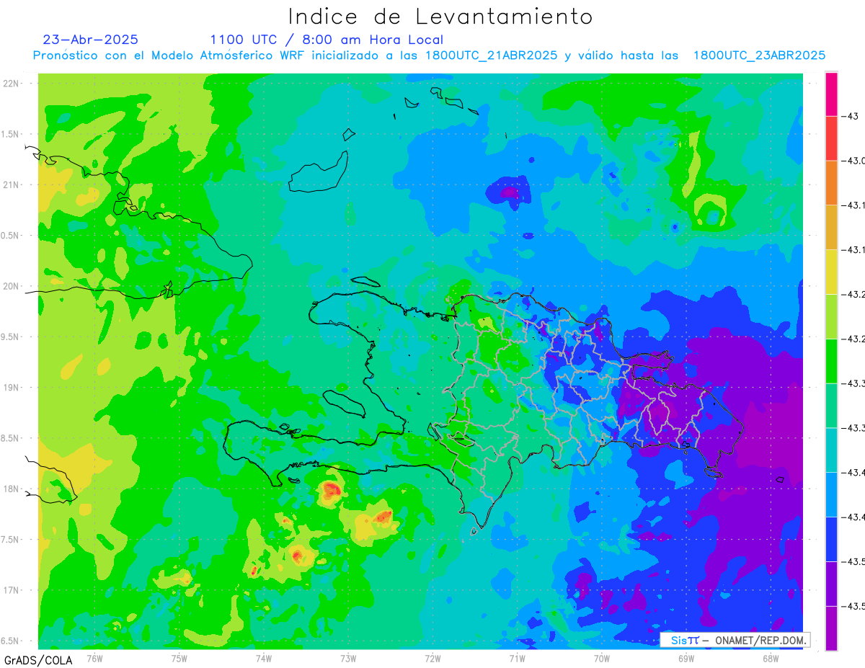
Task: Click the '68W' longitude label
Action: coord(771,658)
